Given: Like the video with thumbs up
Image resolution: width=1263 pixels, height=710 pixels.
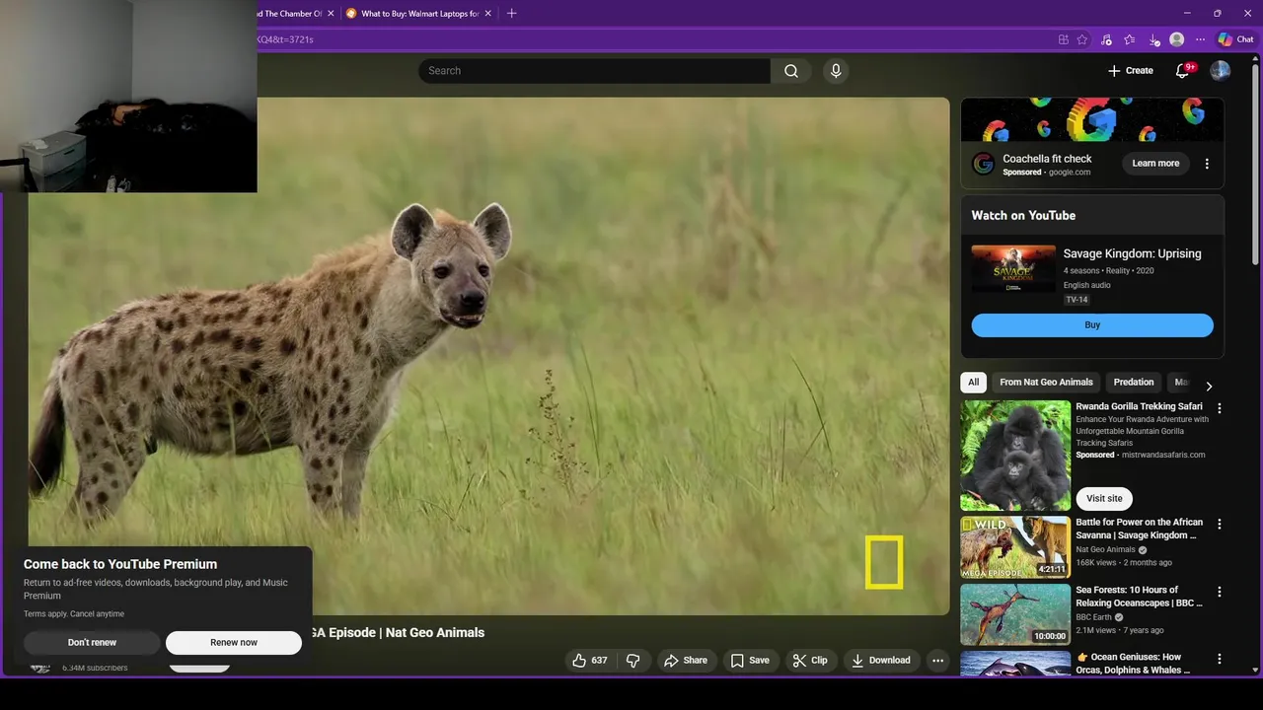Looking at the screenshot, I should pyautogui.click(x=591, y=661).
